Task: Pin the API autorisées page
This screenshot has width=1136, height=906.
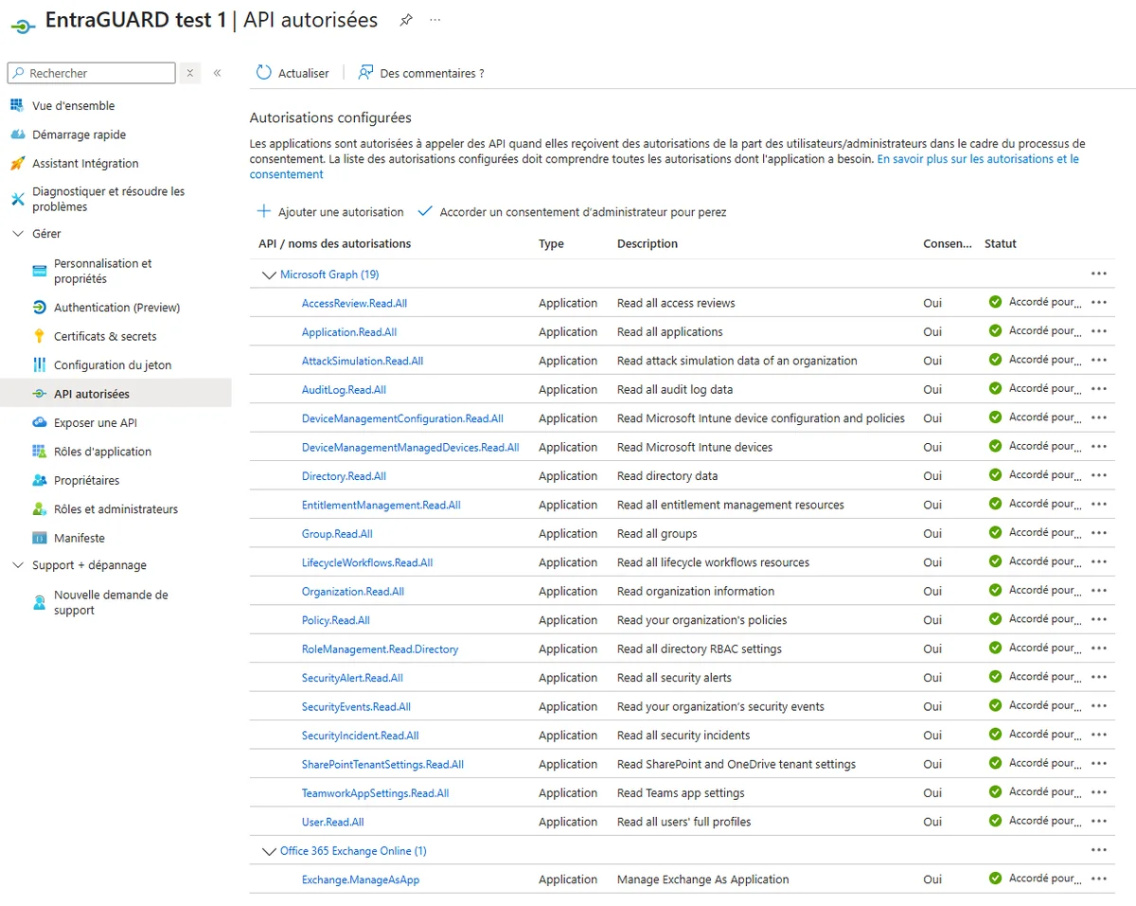Action: (406, 20)
